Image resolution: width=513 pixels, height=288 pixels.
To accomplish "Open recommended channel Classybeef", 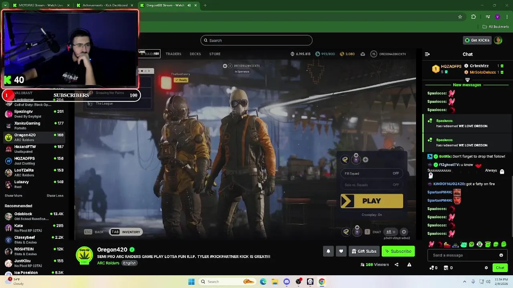I will coord(34,240).
